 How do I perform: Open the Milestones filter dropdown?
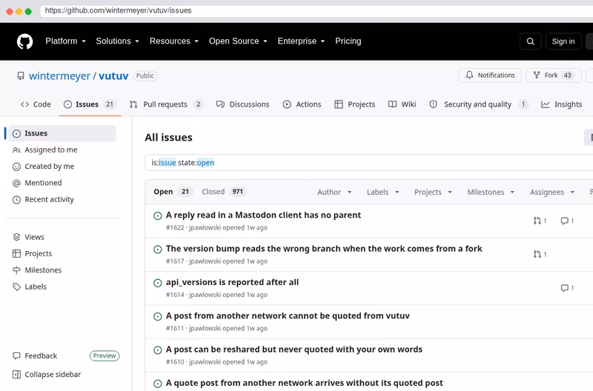coord(491,193)
